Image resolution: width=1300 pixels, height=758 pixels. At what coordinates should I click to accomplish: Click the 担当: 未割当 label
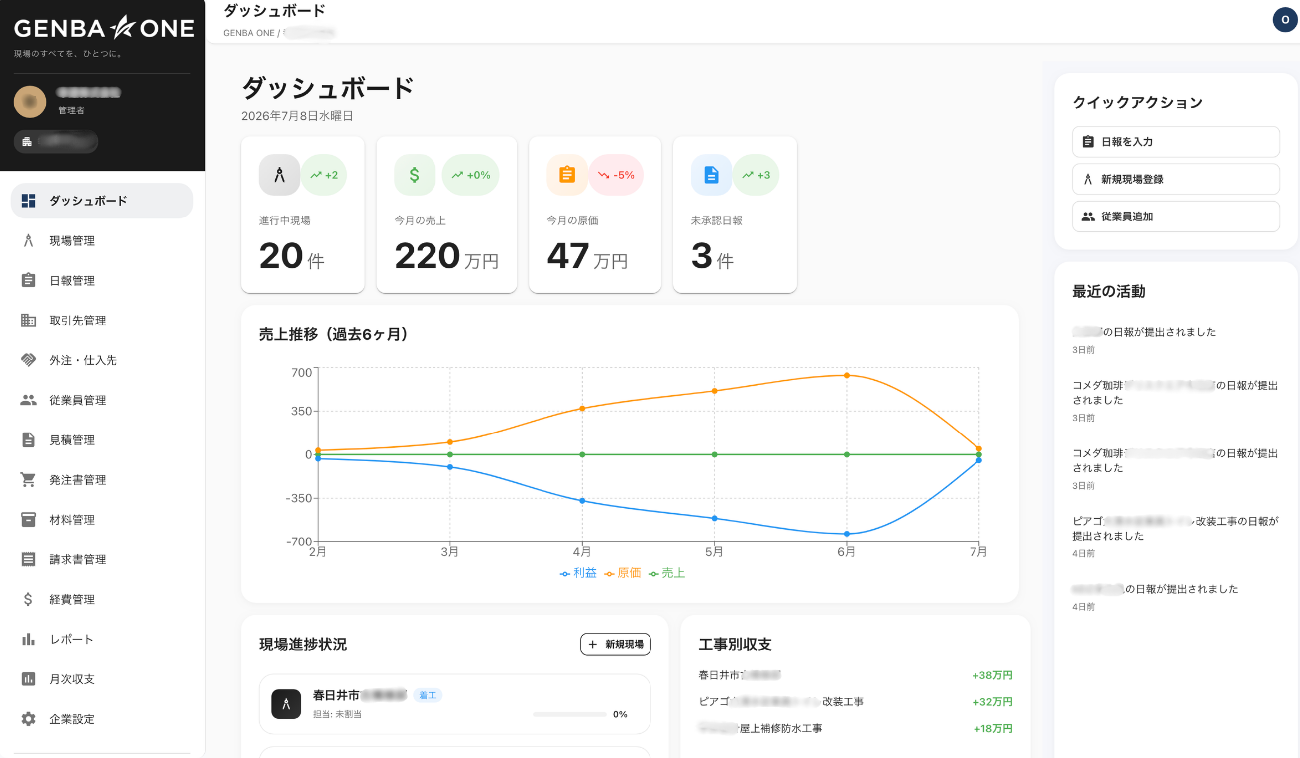(337, 714)
